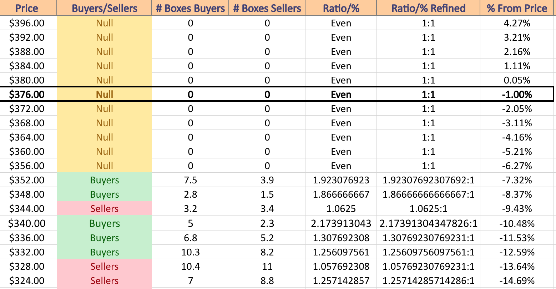This screenshot has width=556, height=289.
Task: Click the 1.307692308 ratio cell
Action: pos(341,238)
